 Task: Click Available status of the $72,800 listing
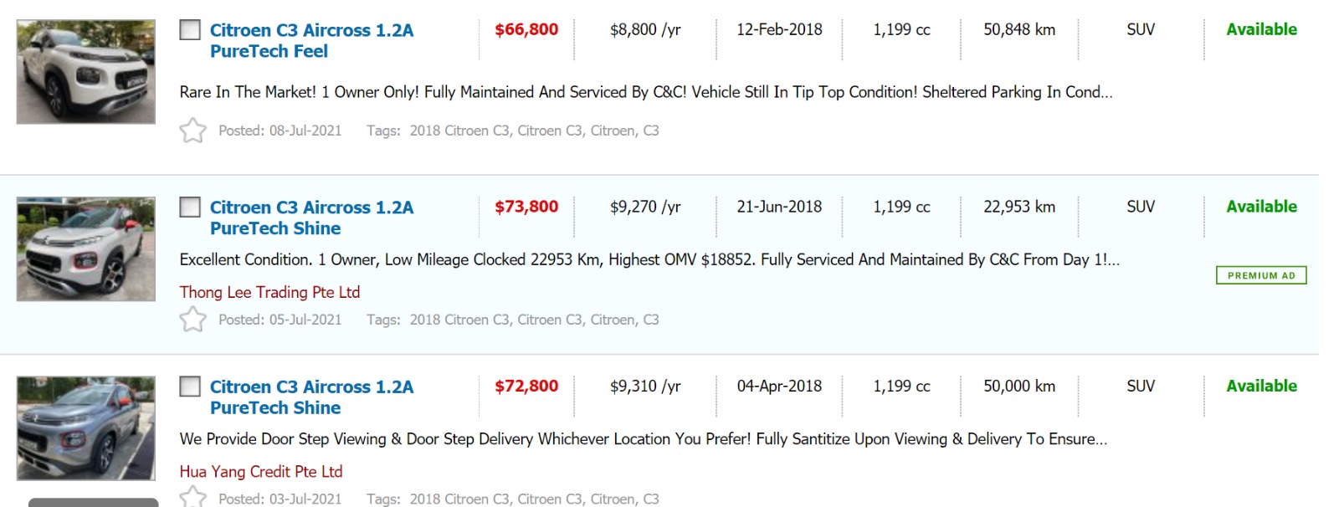(x=1261, y=387)
